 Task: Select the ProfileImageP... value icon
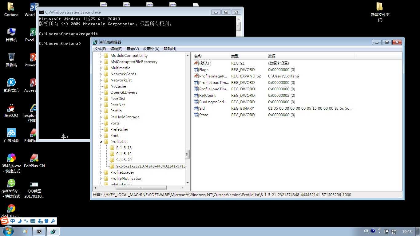pyautogui.click(x=196, y=76)
